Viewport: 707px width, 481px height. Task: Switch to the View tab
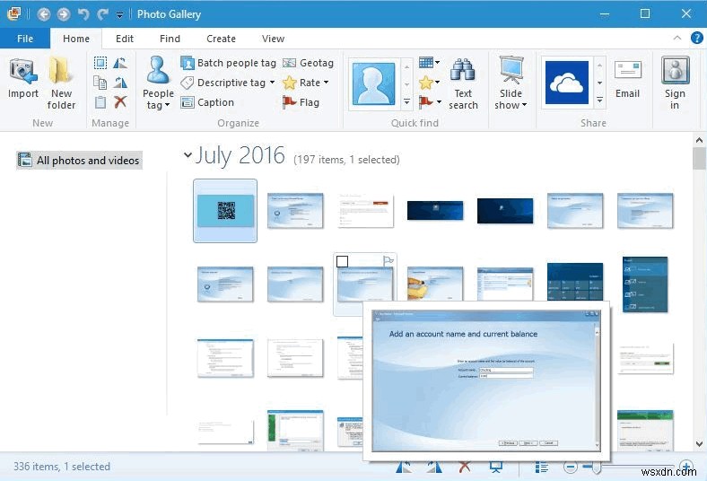coord(274,39)
